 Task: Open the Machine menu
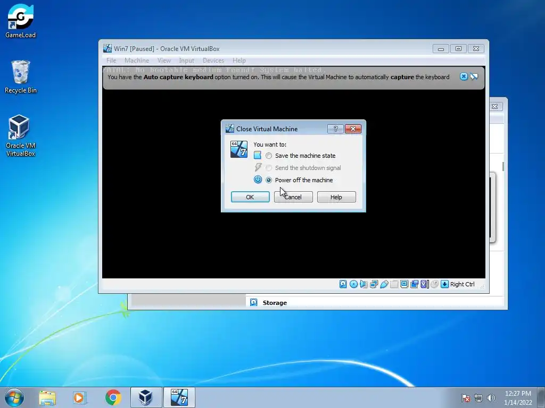click(137, 61)
